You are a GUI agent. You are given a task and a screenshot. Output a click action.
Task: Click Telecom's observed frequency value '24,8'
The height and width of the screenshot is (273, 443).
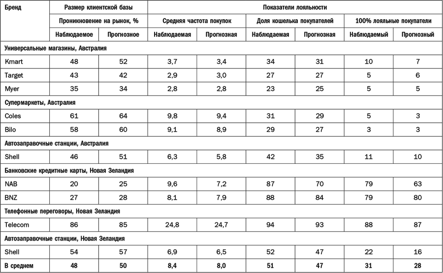[x=172, y=225]
